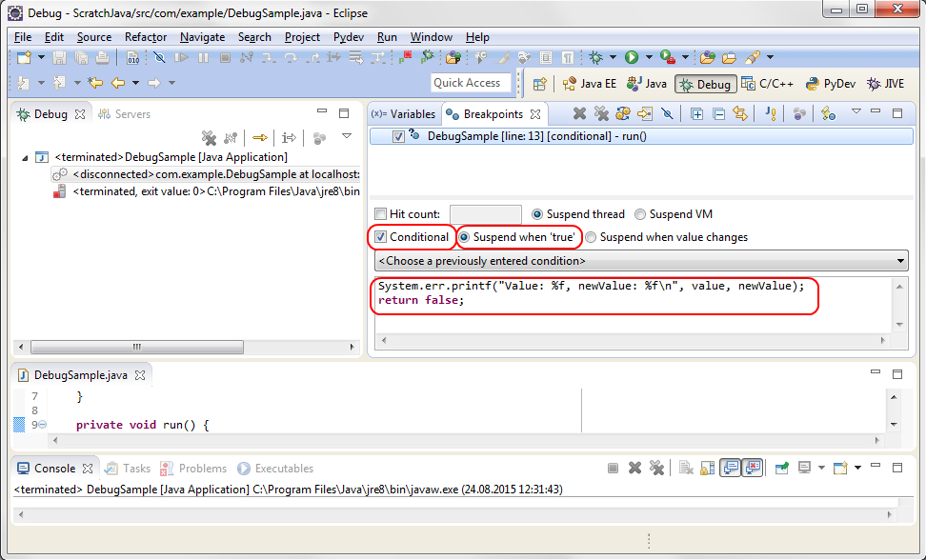Remove selected breakpoint with the single X icon
Image resolution: width=926 pixels, height=560 pixels.
[x=579, y=113]
